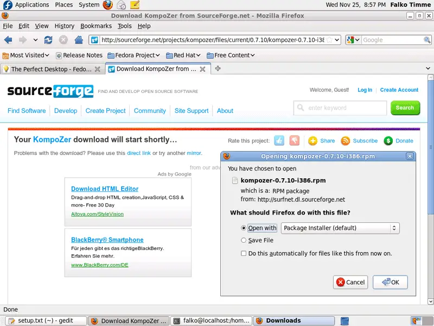Follow the direct link for download
Screen dimensions: 434x326
point(139,153)
